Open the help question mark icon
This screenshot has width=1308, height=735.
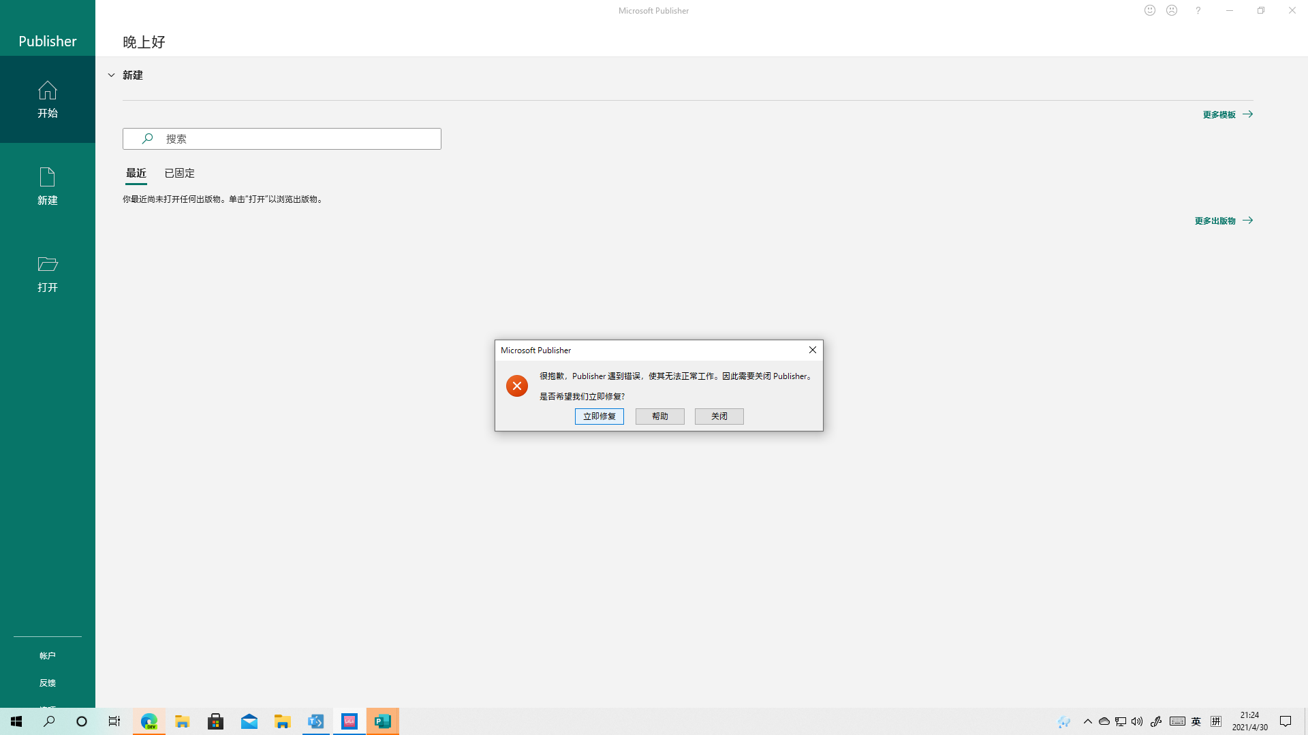(x=1198, y=10)
